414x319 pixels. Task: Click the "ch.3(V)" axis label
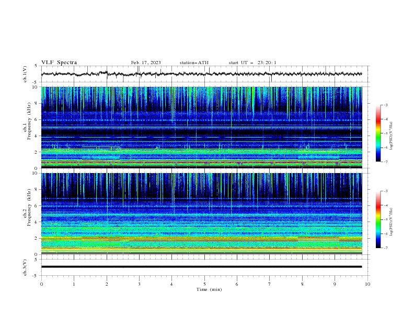pyautogui.click(x=25, y=267)
